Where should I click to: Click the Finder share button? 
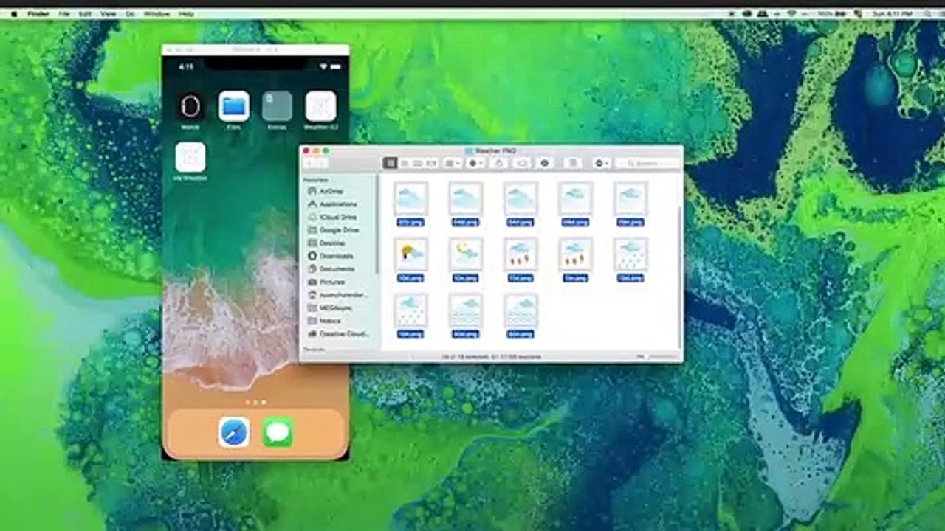(499, 163)
